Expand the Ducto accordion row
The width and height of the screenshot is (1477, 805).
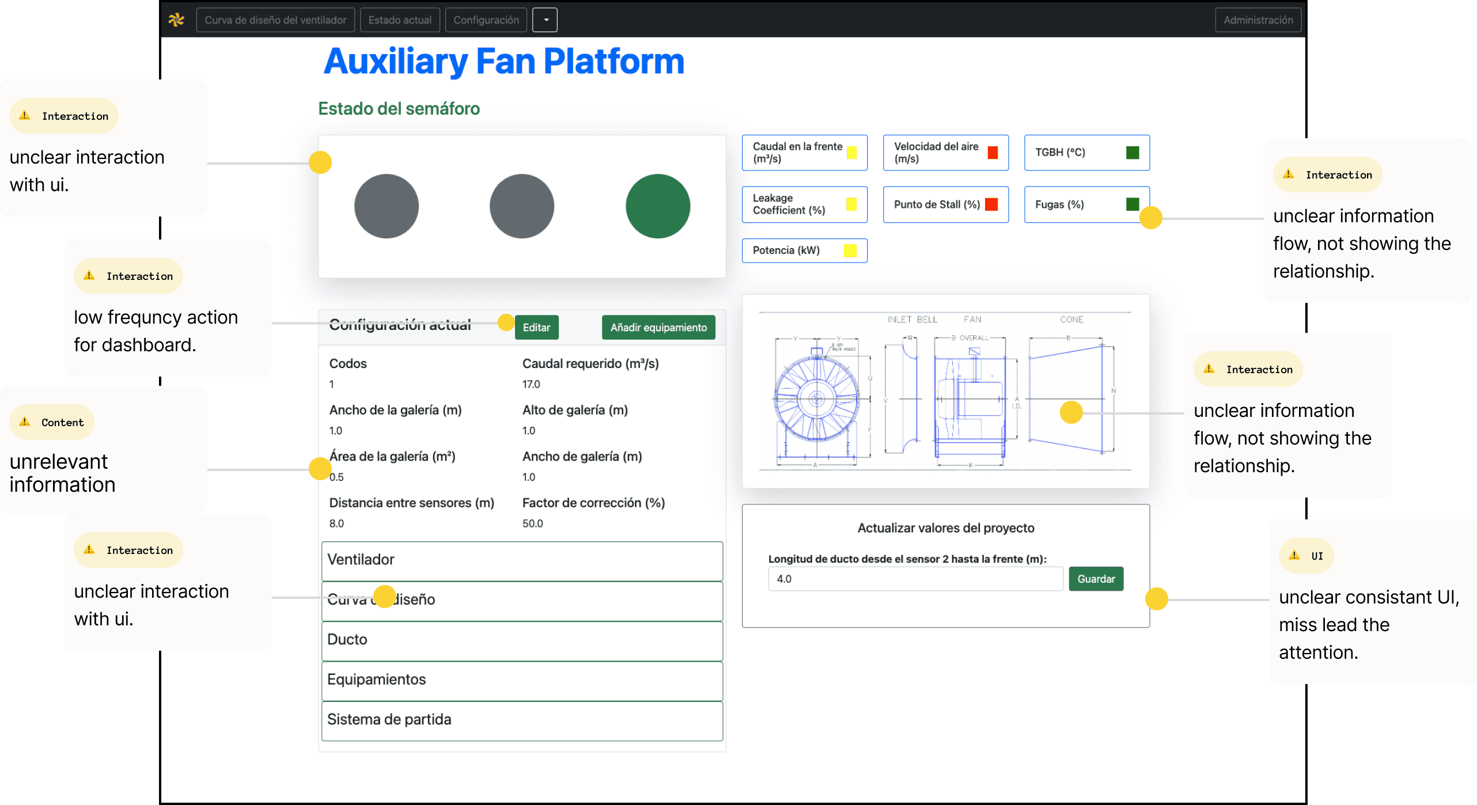(521, 640)
